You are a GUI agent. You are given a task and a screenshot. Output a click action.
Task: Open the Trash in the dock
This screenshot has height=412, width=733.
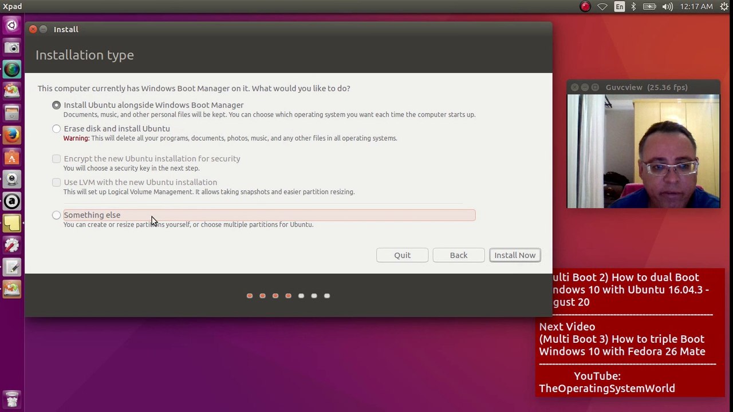click(11, 399)
